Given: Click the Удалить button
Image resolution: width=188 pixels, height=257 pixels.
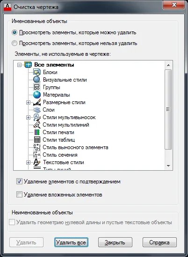Looking at the screenshot, I should (x=26, y=242).
